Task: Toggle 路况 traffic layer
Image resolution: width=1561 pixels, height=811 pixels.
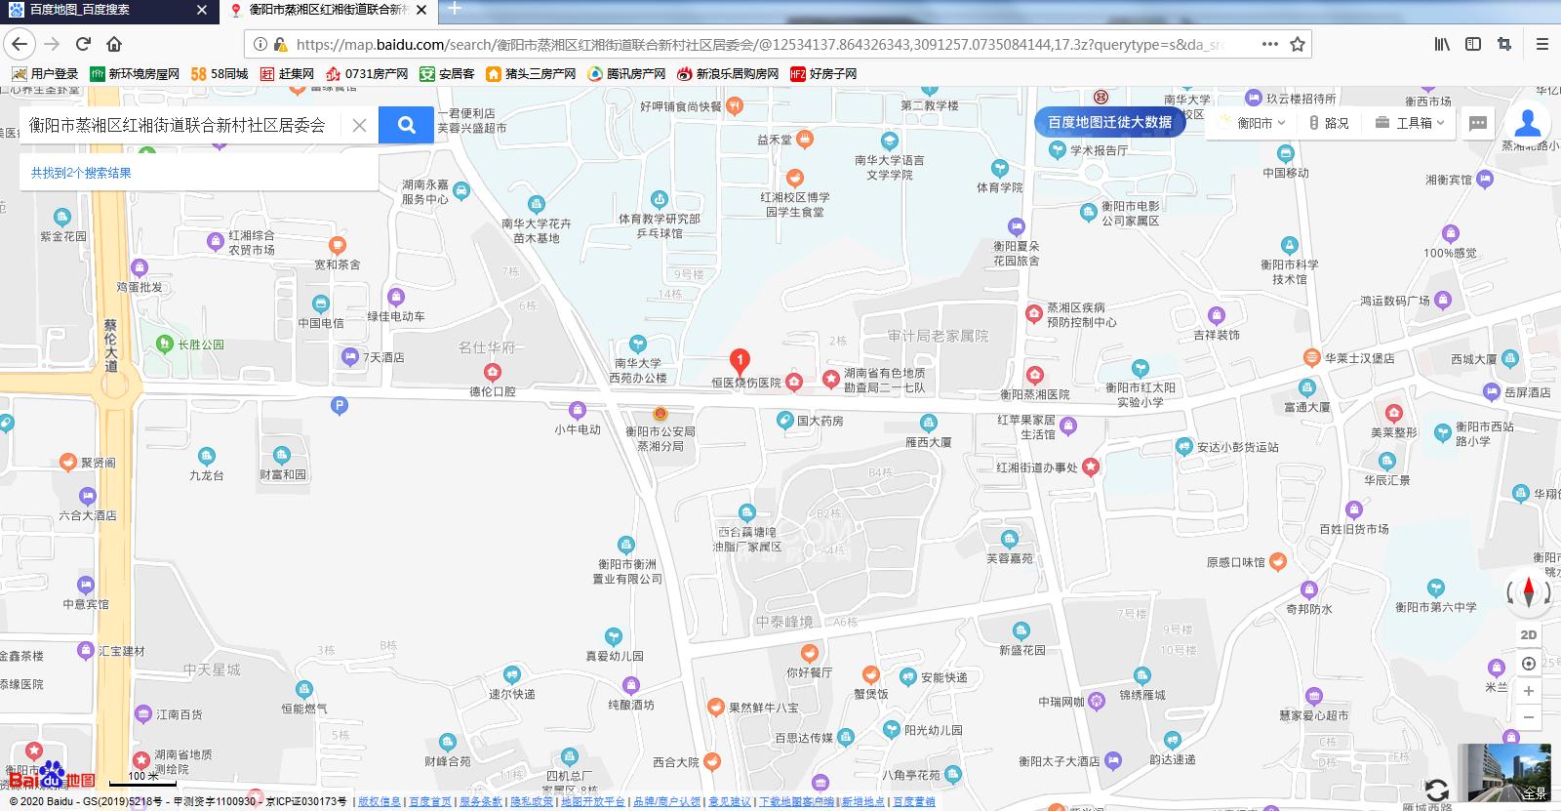Action: (x=1328, y=123)
